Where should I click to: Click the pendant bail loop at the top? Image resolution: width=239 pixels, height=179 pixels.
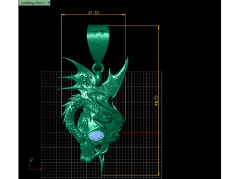pyautogui.click(x=98, y=44)
